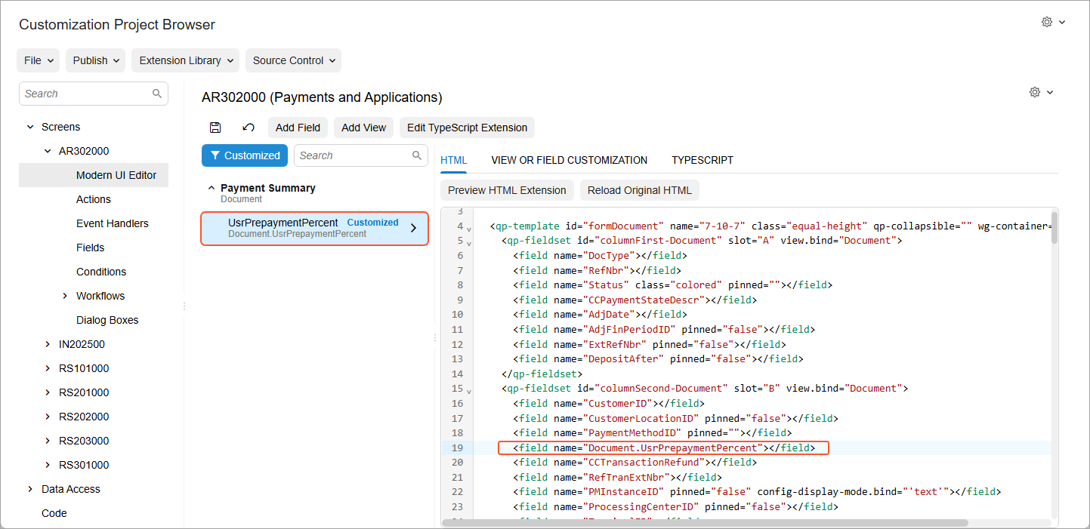1090x529 pixels.
Task: Expand the RS101000 screen node
Action: pos(48,368)
